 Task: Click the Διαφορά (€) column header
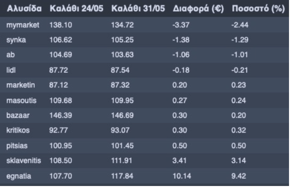[x=198, y=8]
